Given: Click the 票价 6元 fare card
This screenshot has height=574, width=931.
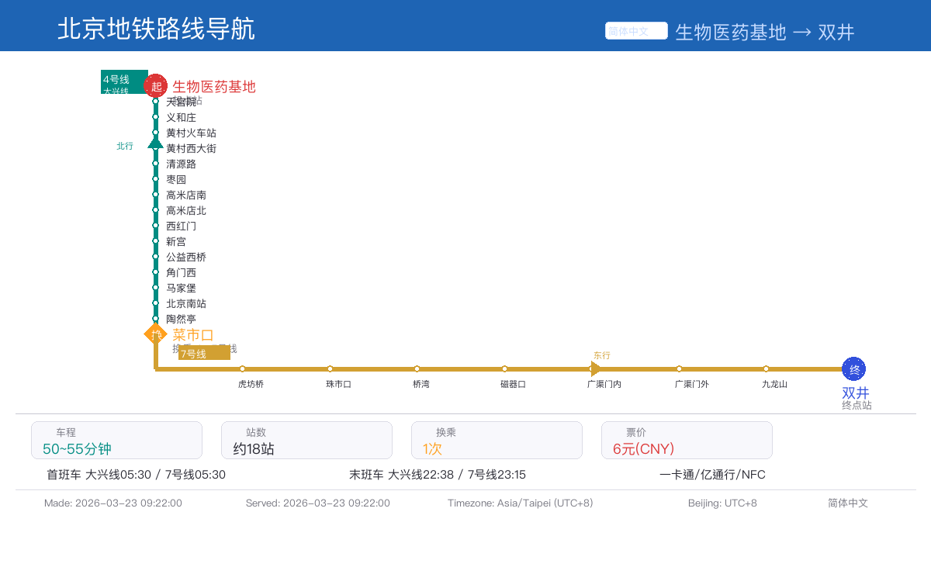Looking at the screenshot, I should 687,441.
